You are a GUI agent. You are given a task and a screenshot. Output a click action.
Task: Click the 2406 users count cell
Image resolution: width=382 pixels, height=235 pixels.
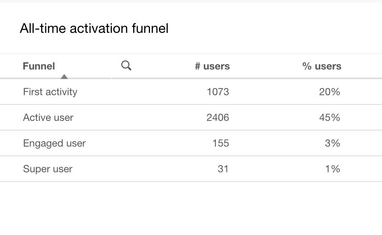click(x=218, y=117)
